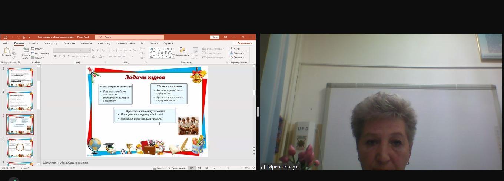Viewport: 504px width, 181px height.
Task: Toggle Comments (Примечания) pane in status bar
Action: point(177,168)
